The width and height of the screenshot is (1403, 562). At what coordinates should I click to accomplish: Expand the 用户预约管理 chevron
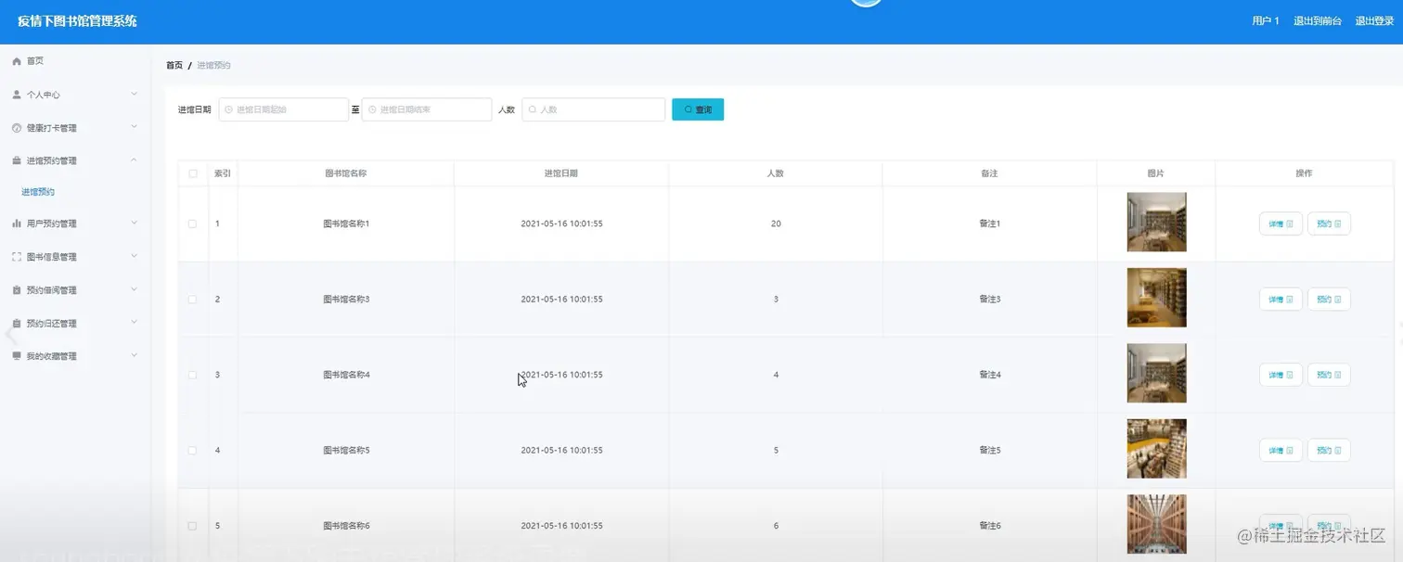coord(134,223)
